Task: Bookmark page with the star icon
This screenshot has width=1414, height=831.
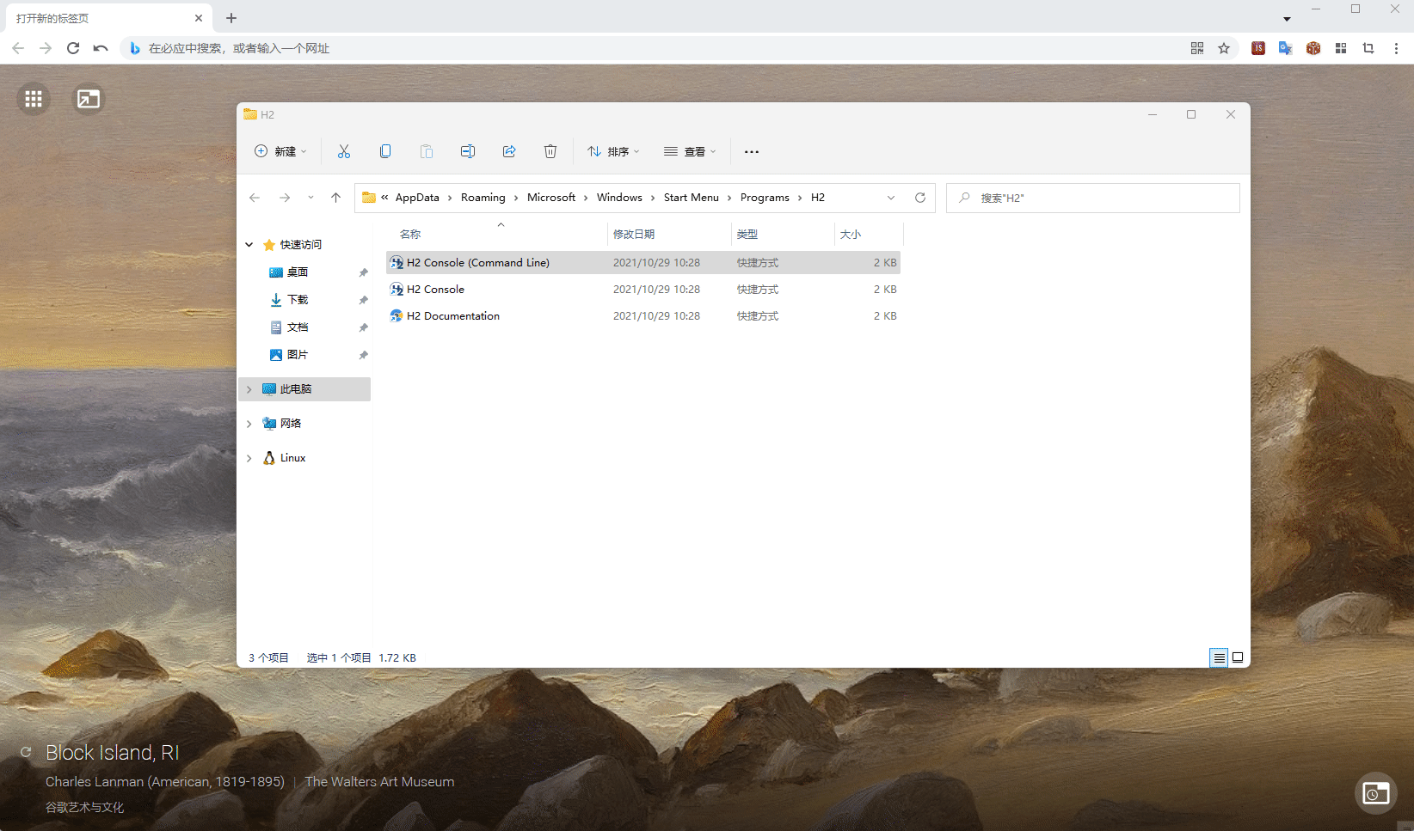Action: tap(1224, 48)
